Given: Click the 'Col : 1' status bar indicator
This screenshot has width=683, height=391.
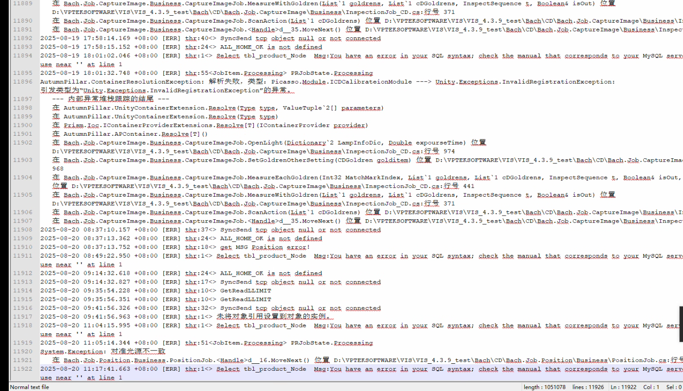Looking at the screenshot, I should (x=651, y=387).
